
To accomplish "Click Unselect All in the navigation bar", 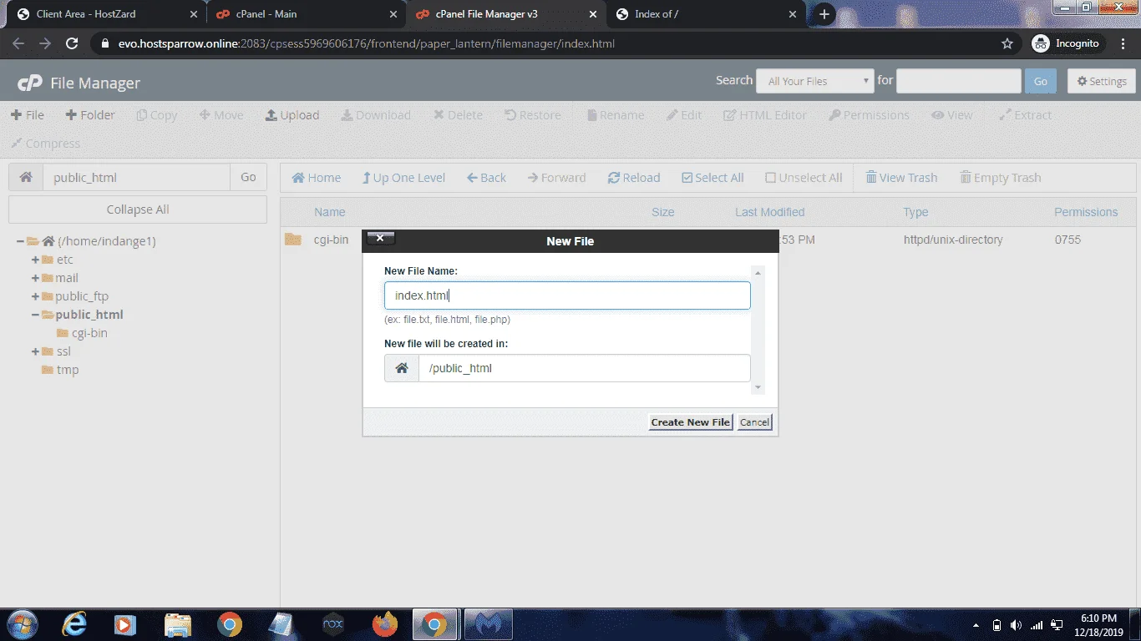I will (804, 178).
